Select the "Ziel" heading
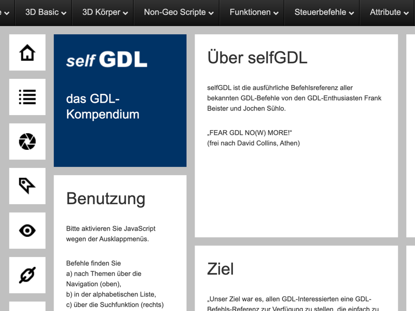The image size is (415, 311). (220, 268)
